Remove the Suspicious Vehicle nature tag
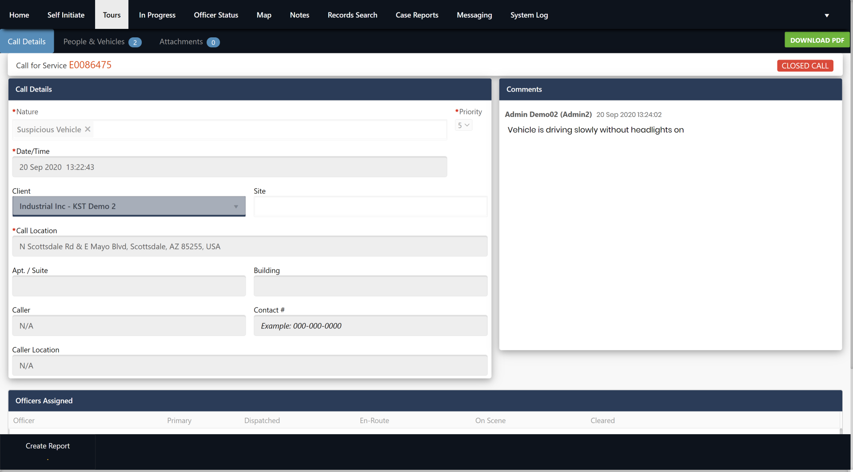 pos(88,129)
